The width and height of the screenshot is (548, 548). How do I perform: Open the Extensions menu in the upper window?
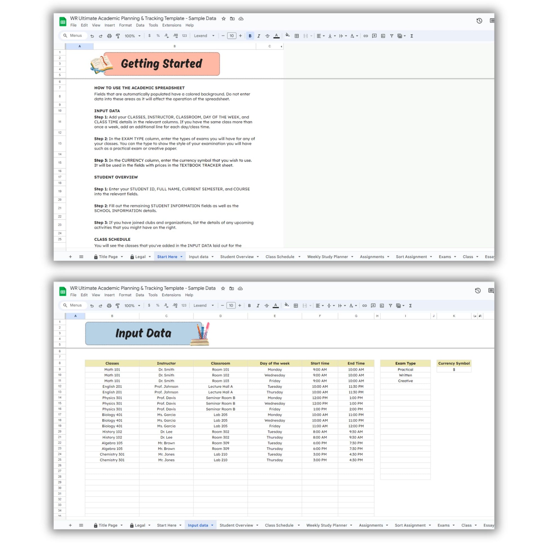tap(171, 25)
